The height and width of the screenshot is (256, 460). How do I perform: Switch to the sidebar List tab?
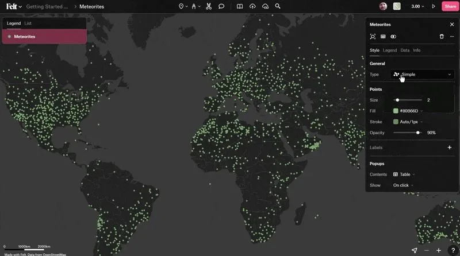[28, 23]
